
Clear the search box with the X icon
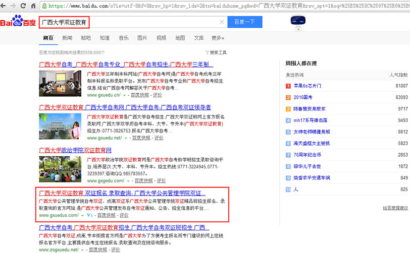pyautogui.click(x=222, y=22)
